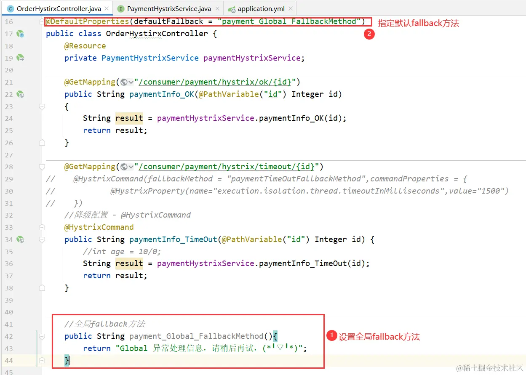Click the fold marker on line 33 @HystrixCommand
This screenshot has width=526, height=375.
42,228
